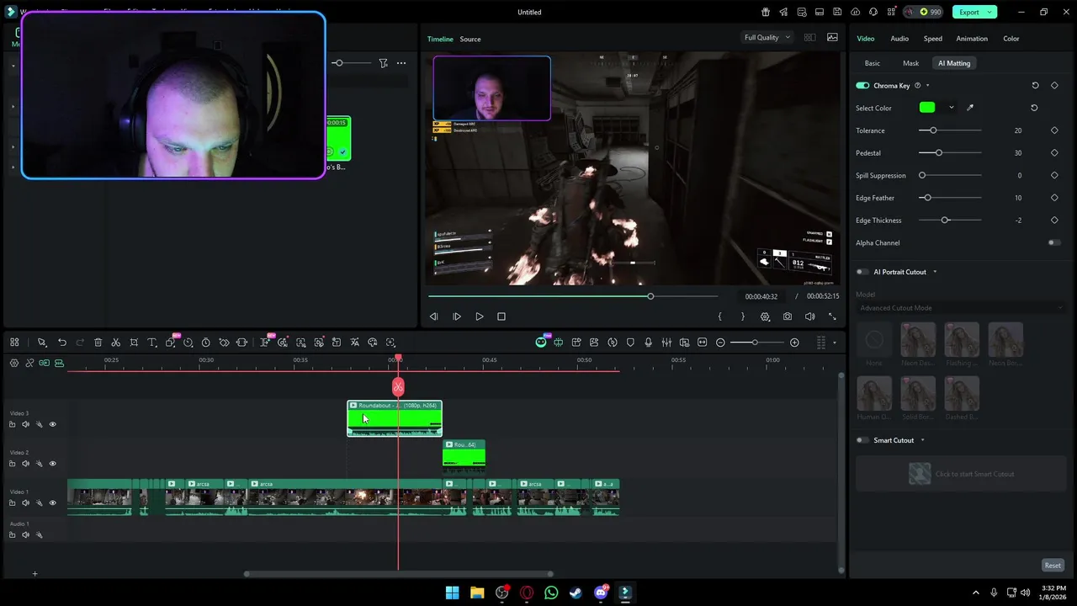Play the preview
This screenshot has height=606, width=1077.
[x=480, y=316]
